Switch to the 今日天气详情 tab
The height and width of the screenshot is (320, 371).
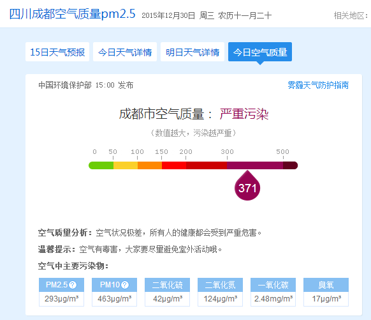tap(125, 52)
